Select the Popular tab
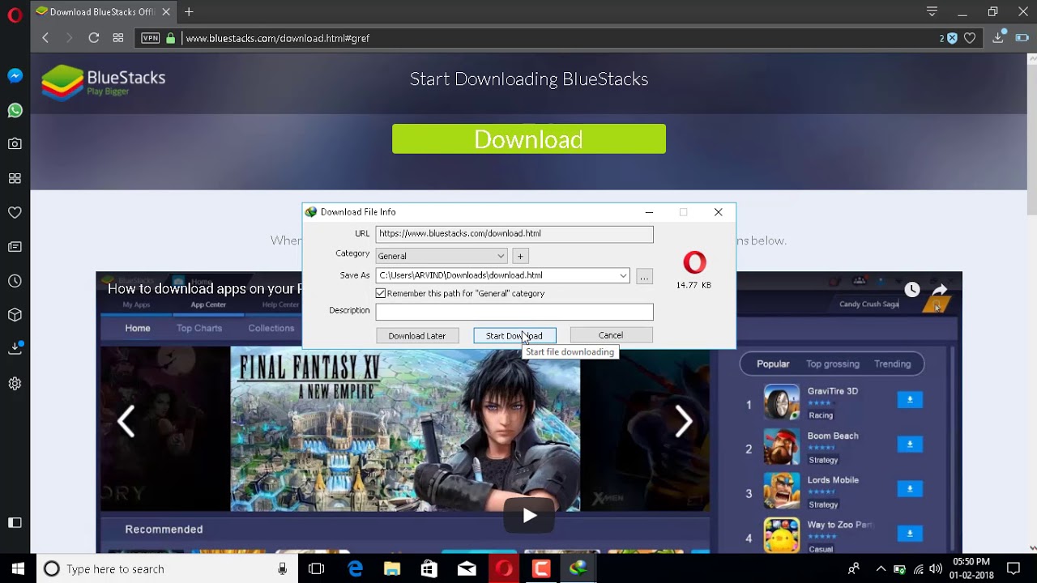This screenshot has height=583, width=1037. (x=773, y=364)
